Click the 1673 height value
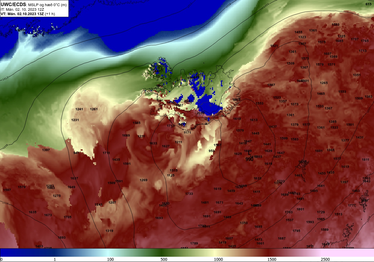The image size is (374, 262). coord(48,215)
